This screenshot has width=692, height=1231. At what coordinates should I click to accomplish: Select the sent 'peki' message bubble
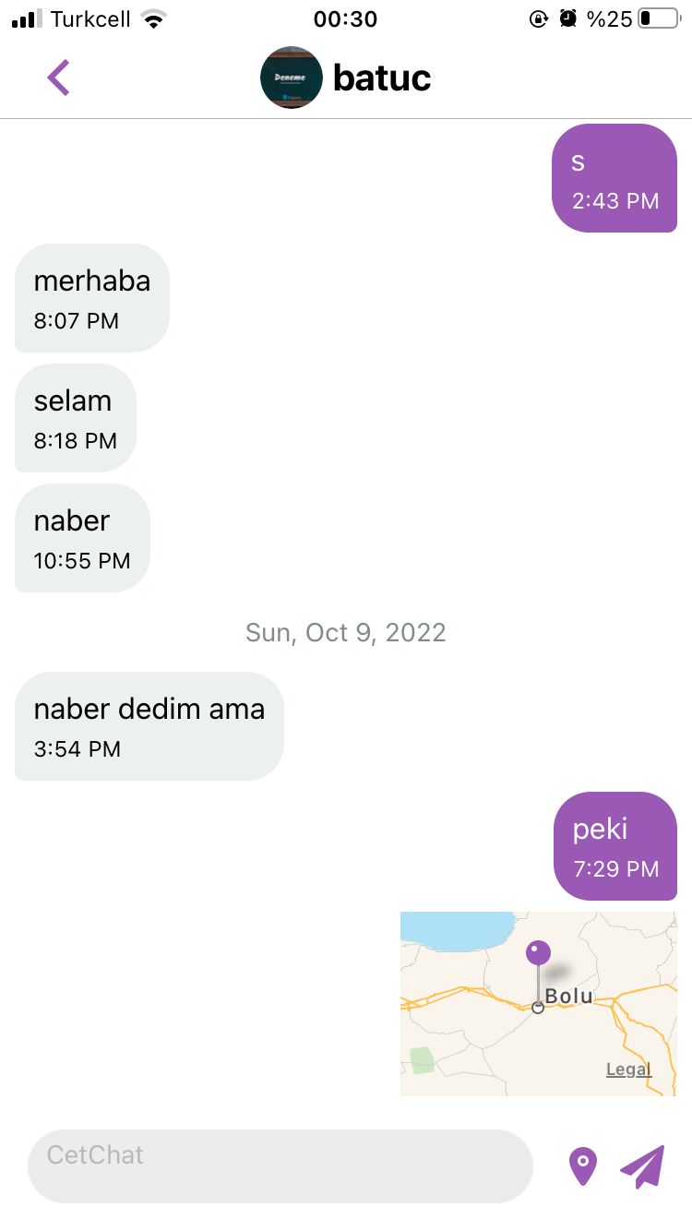click(x=615, y=846)
